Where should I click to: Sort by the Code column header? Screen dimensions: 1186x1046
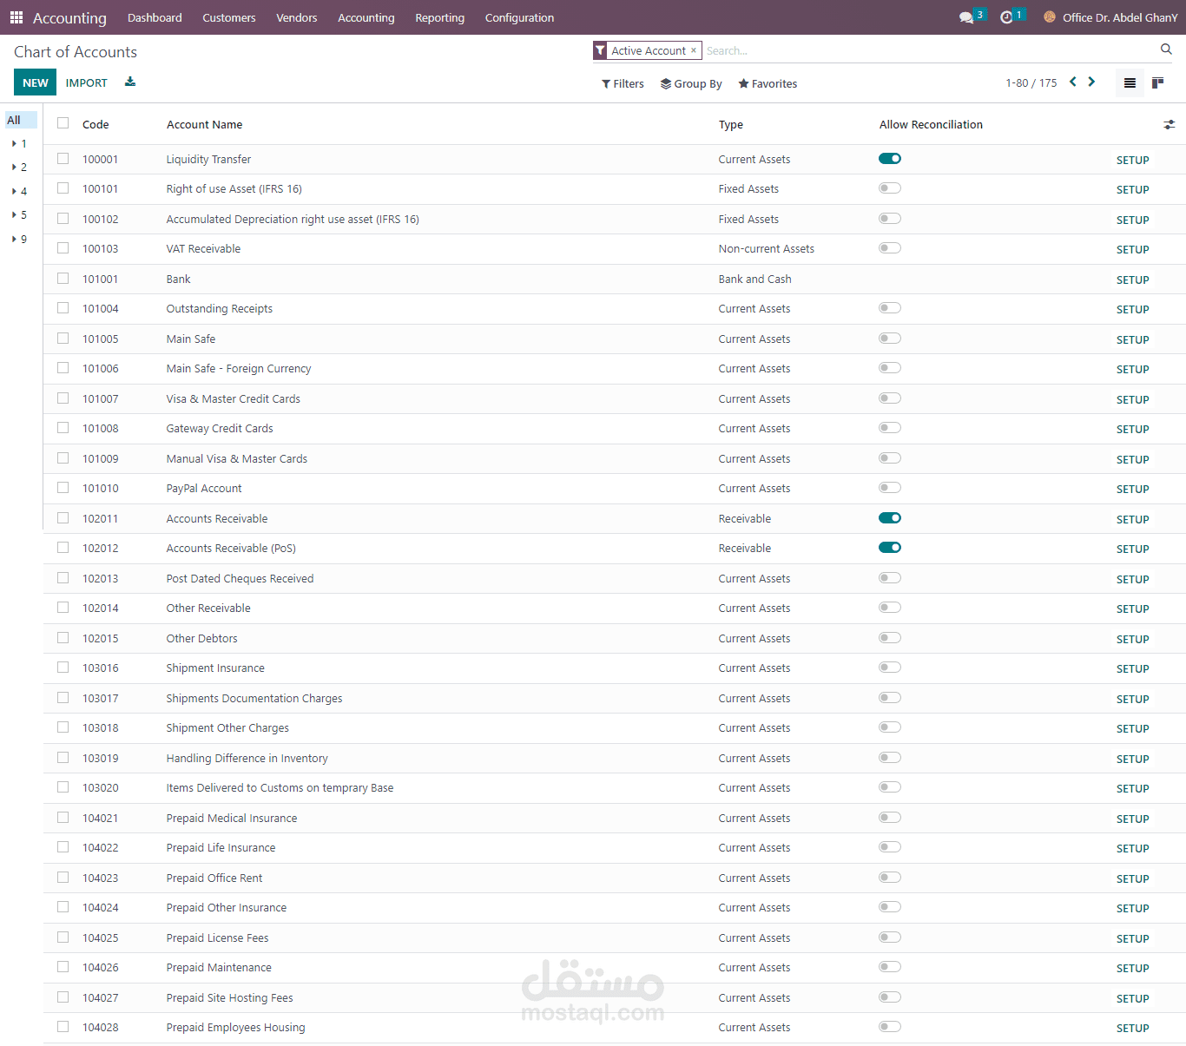96,125
